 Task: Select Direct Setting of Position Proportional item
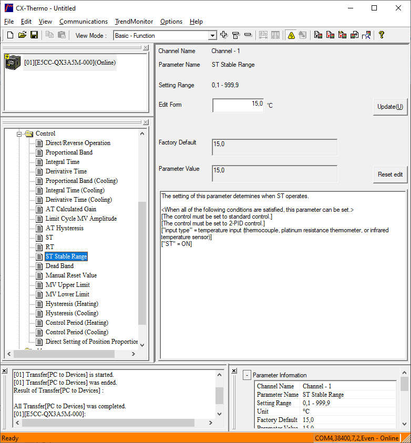[x=91, y=342]
